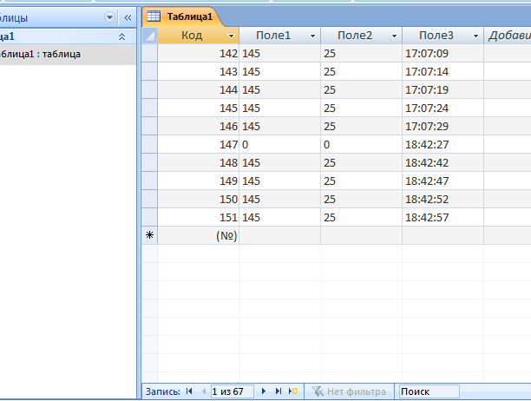
Task: Select Таблица1 : таблица in navigation pane
Action: 42,54
